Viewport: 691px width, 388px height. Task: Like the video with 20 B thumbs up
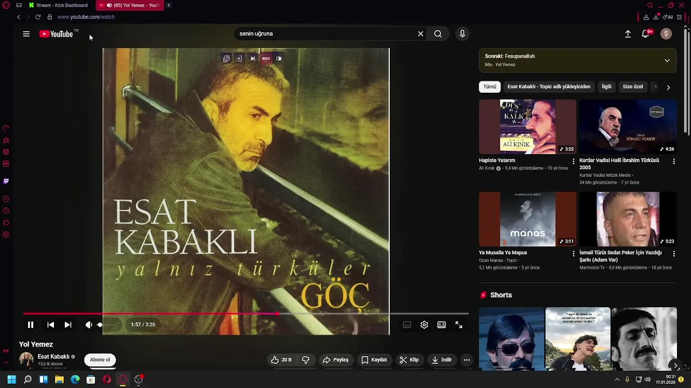point(281,360)
